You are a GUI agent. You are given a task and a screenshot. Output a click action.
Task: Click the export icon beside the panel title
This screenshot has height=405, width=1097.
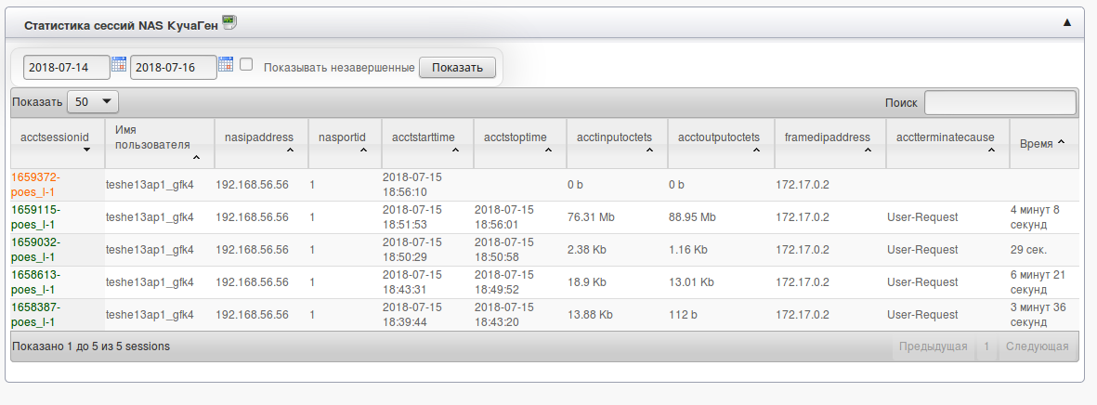[x=229, y=22]
